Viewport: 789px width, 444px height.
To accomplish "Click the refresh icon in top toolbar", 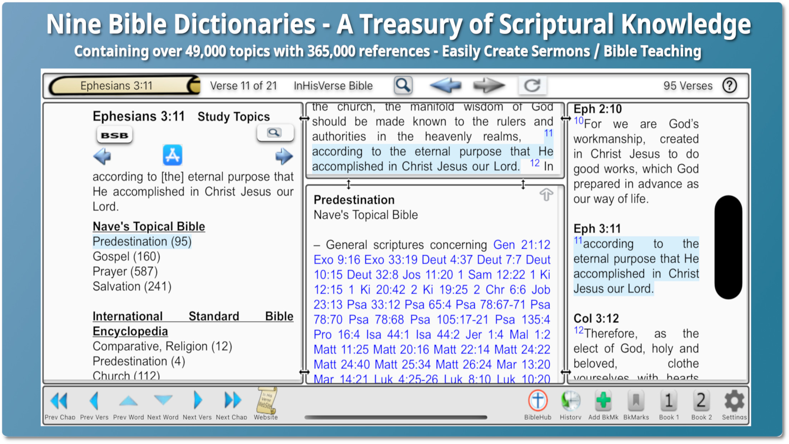I will 532,85.
